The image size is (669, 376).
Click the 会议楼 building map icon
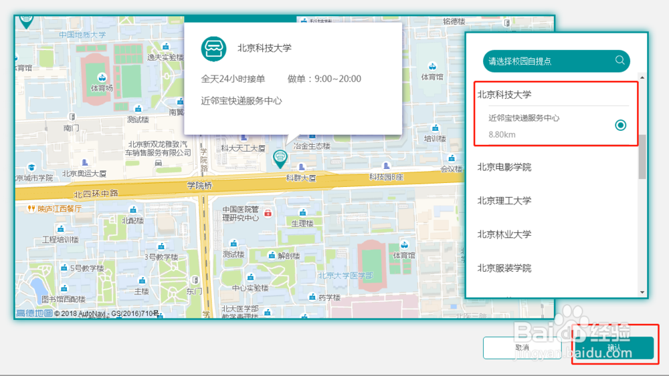pyautogui.click(x=452, y=158)
